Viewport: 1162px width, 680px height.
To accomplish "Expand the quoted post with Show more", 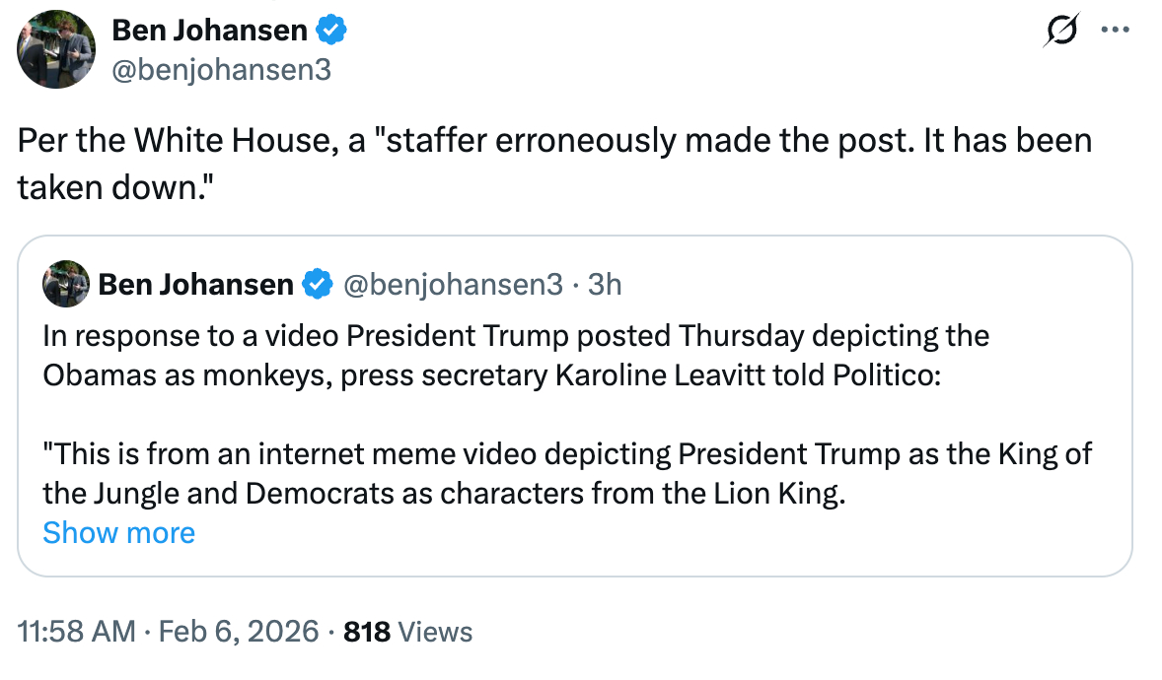I will point(118,533).
